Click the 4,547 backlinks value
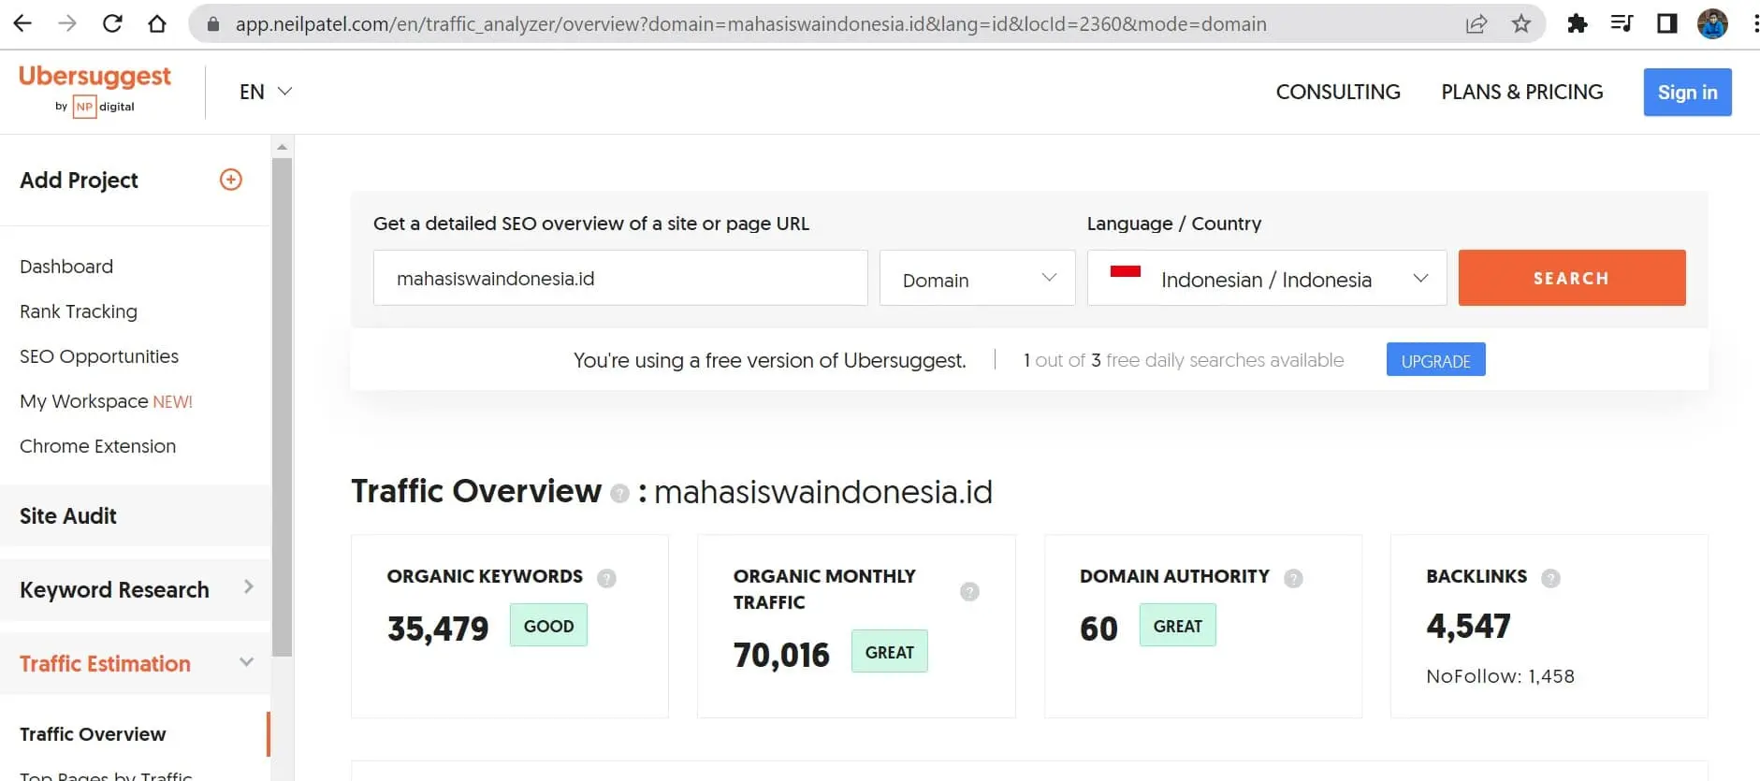The height and width of the screenshot is (781, 1760). 1468,626
